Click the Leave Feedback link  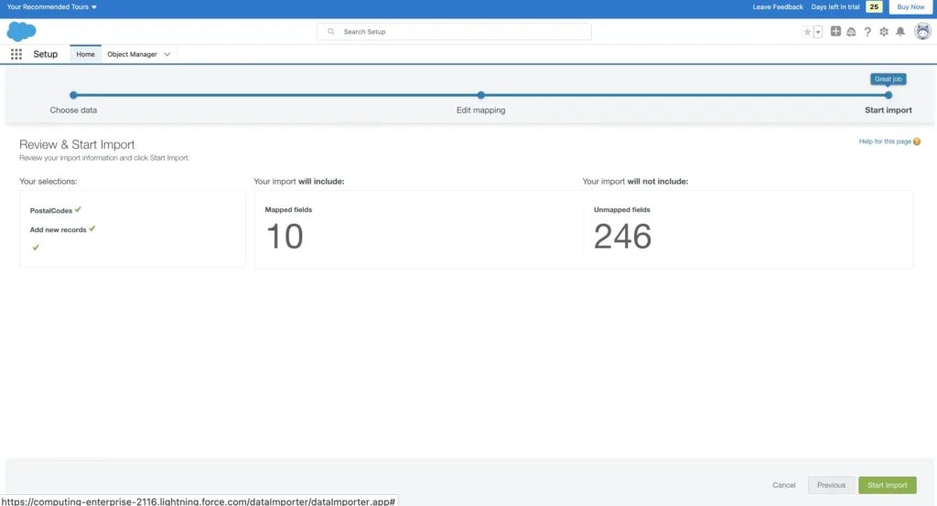(777, 6)
